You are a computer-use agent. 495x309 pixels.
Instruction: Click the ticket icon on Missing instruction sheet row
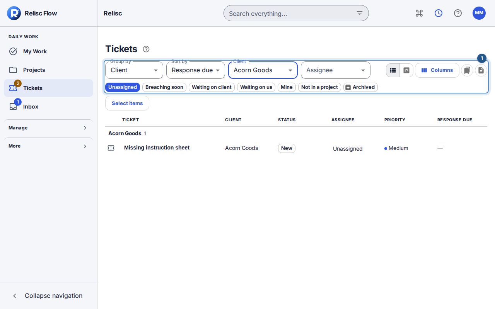click(x=111, y=148)
